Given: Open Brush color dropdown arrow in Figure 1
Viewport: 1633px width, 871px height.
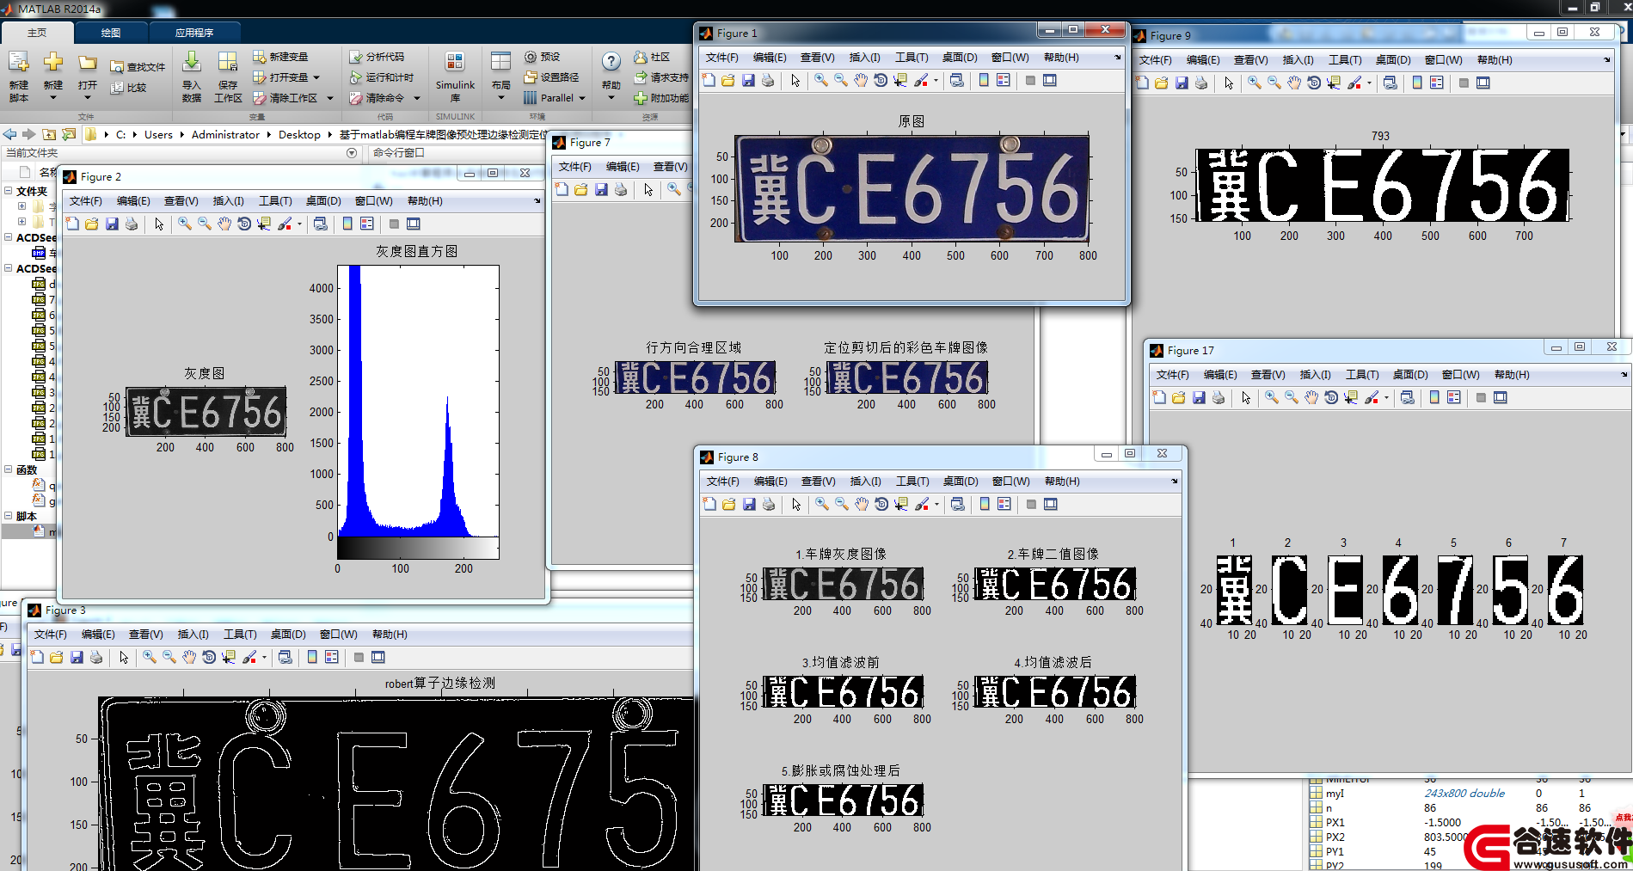Looking at the screenshot, I should 936,81.
